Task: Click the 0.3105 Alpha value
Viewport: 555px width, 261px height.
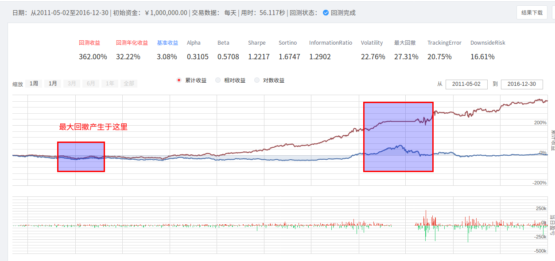Action: point(198,57)
